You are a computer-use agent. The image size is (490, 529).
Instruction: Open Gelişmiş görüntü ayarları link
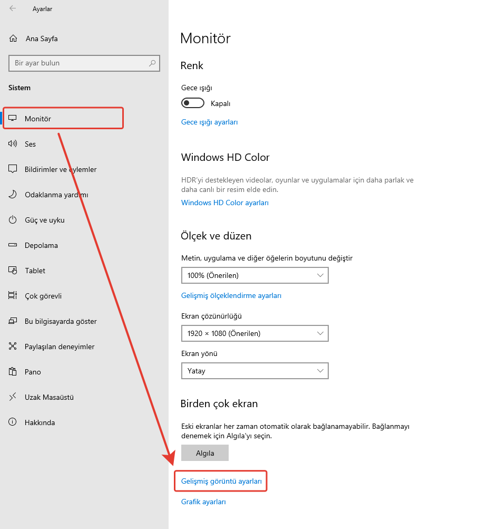221,482
